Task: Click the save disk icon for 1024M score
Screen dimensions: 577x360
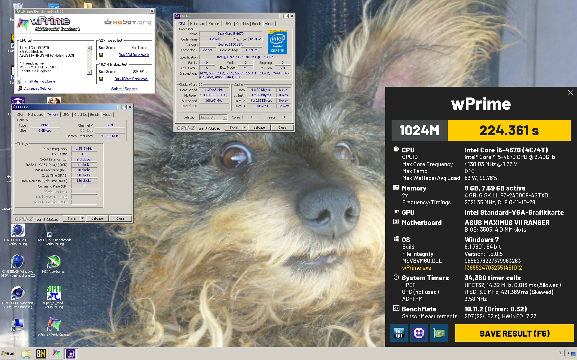Action: [x=101, y=79]
